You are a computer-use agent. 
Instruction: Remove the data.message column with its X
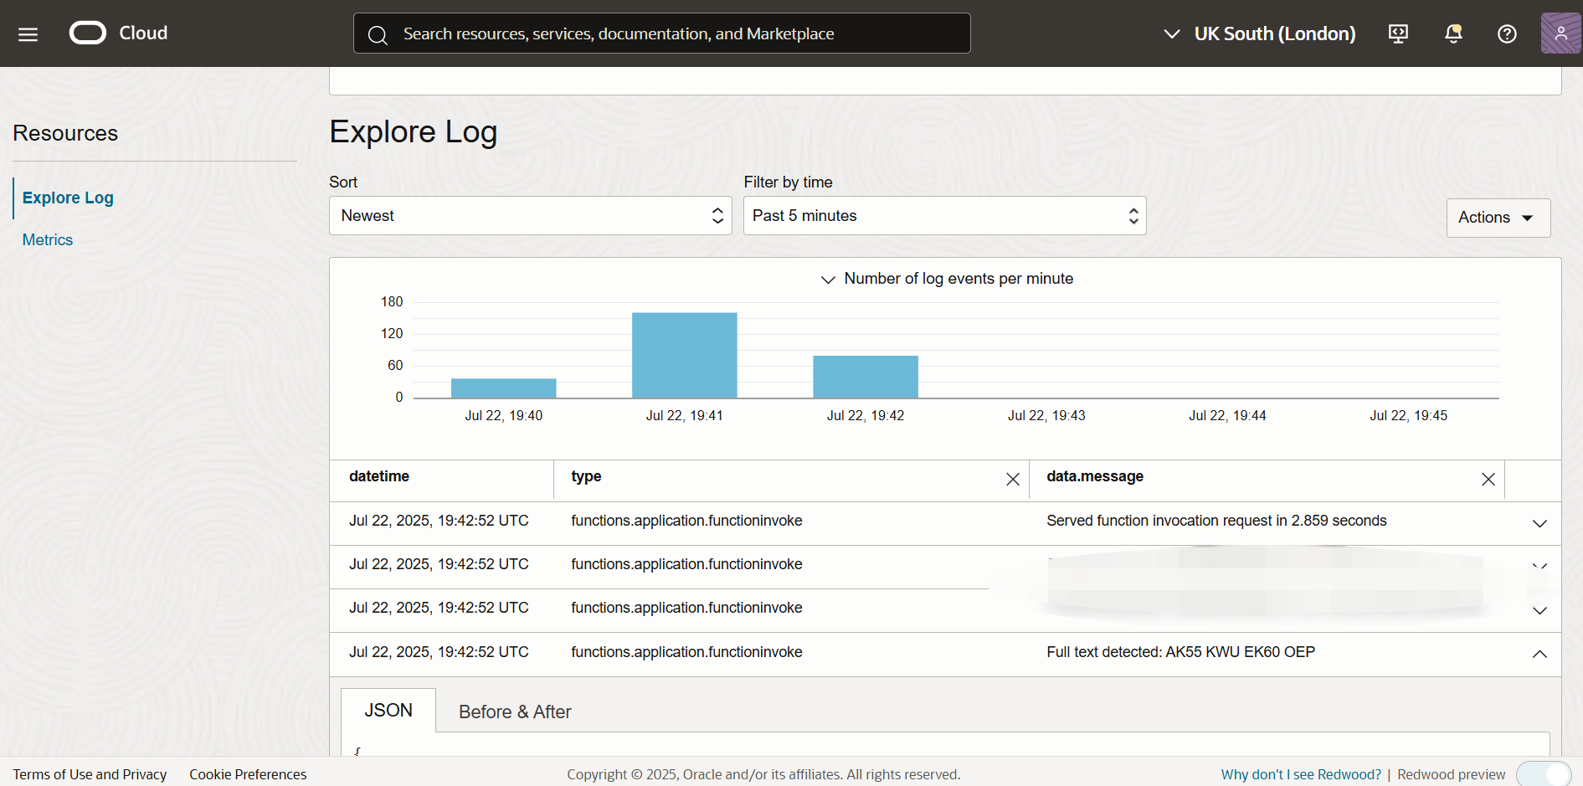tap(1488, 480)
